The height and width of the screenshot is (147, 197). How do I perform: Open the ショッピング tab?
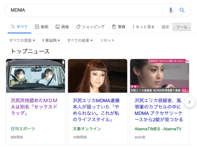click(x=90, y=27)
